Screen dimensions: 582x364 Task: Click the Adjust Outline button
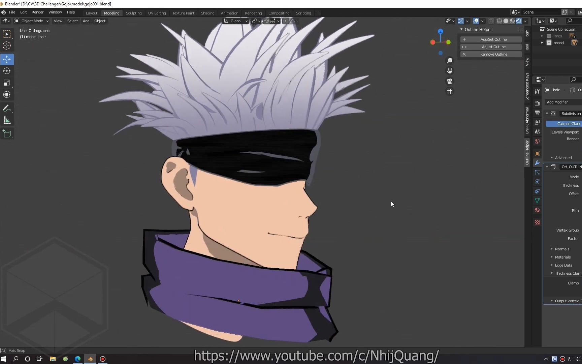tap(491, 47)
